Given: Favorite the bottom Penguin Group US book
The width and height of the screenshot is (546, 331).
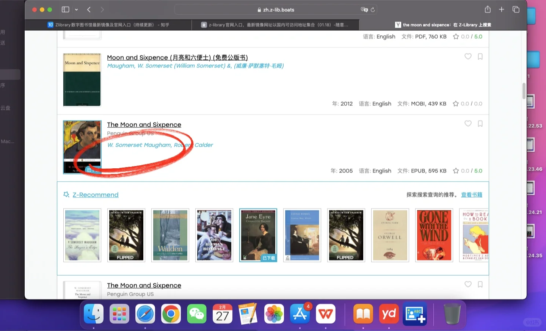Looking at the screenshot, I should pyautogui.click(x=468, y=284).
